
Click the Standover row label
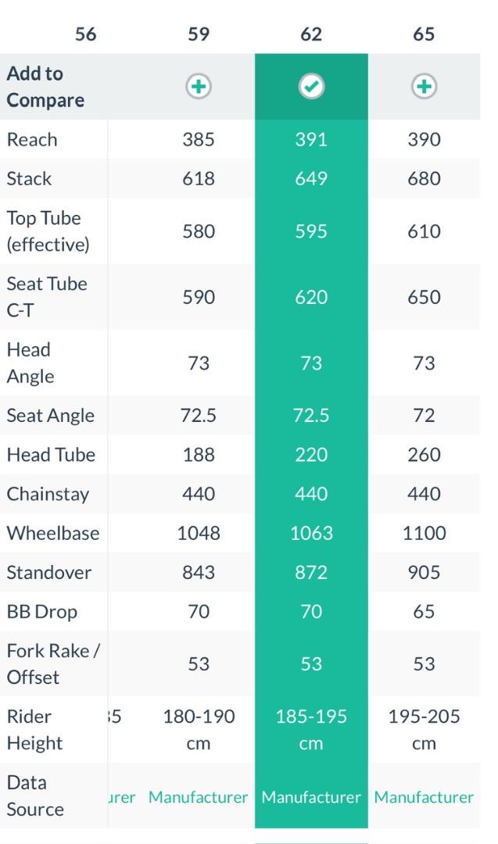click(49, 573)
